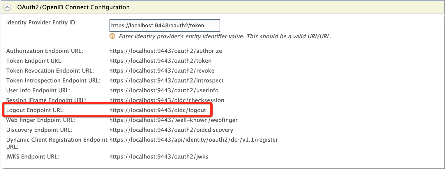The image size is (445, 169).
Task: Select the User Info Endpoint URL value
Action: 164,90
